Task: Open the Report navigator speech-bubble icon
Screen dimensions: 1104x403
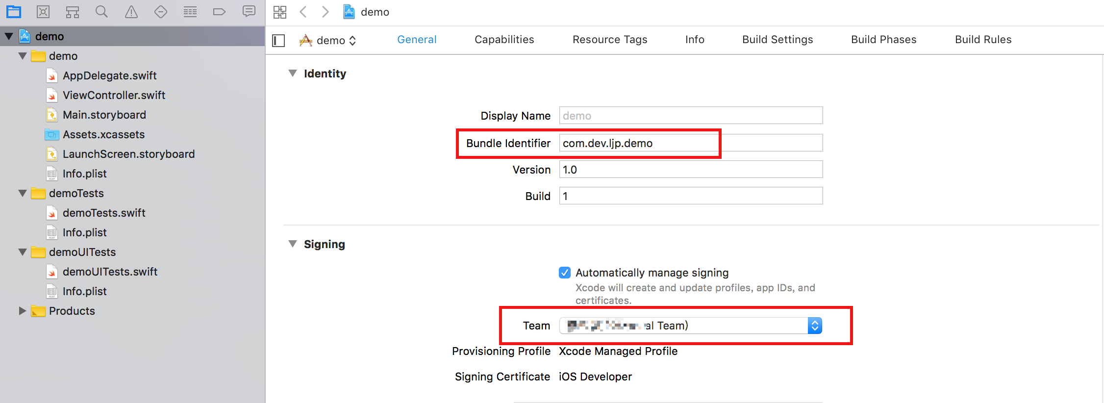Action: tap(249, 12)
